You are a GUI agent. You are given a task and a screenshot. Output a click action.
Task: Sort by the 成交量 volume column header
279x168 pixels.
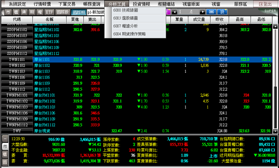point(199,19)
